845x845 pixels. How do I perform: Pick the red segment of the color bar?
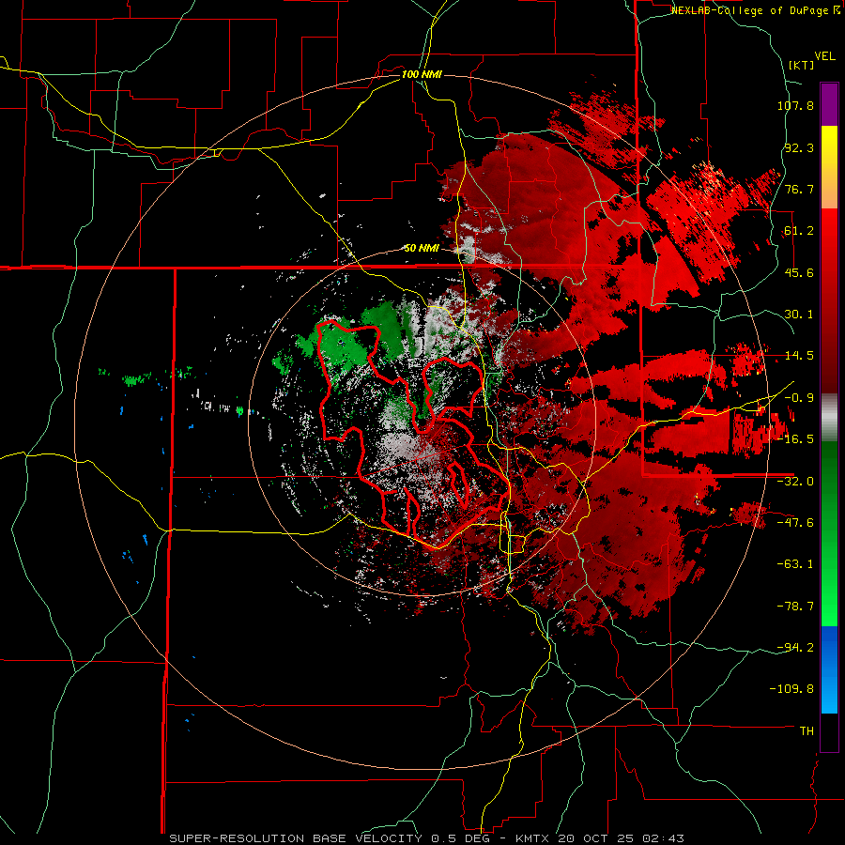click(829, 300)
